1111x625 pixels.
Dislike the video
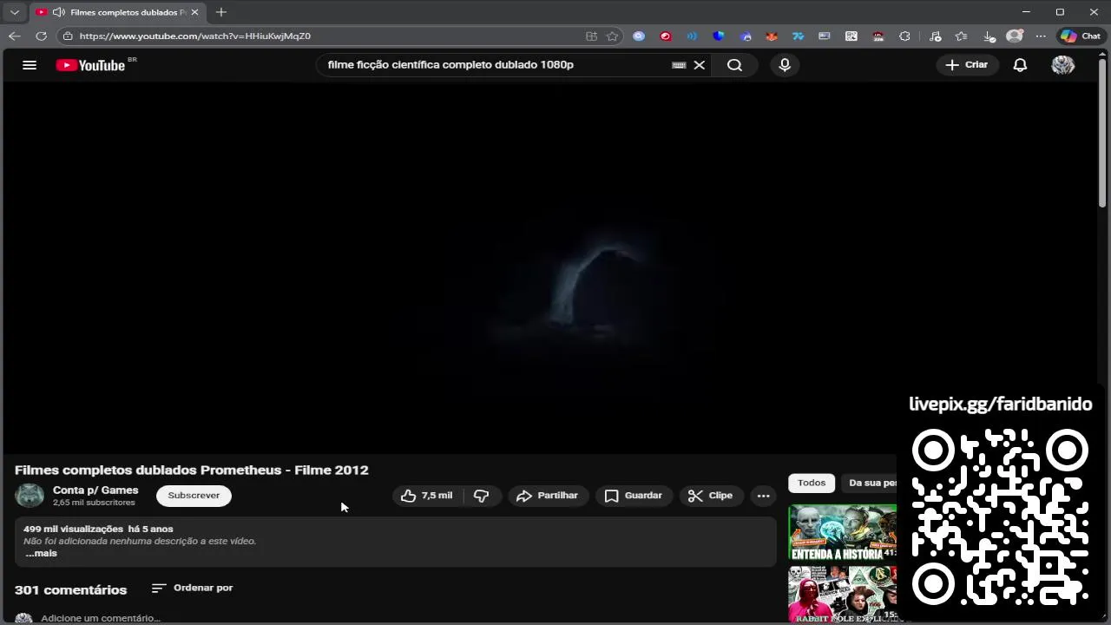coord(482,496)
